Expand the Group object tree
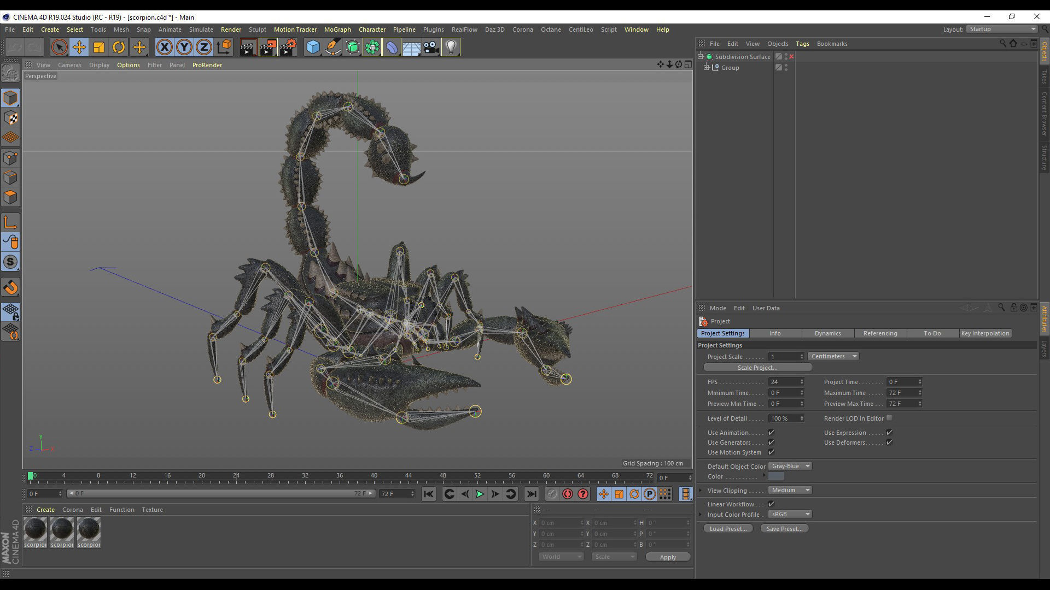 tap(706, 67)
